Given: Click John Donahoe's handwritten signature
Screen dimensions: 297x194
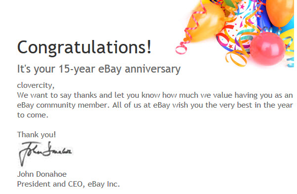Looking at the screenshot, I should coord(45,154).
